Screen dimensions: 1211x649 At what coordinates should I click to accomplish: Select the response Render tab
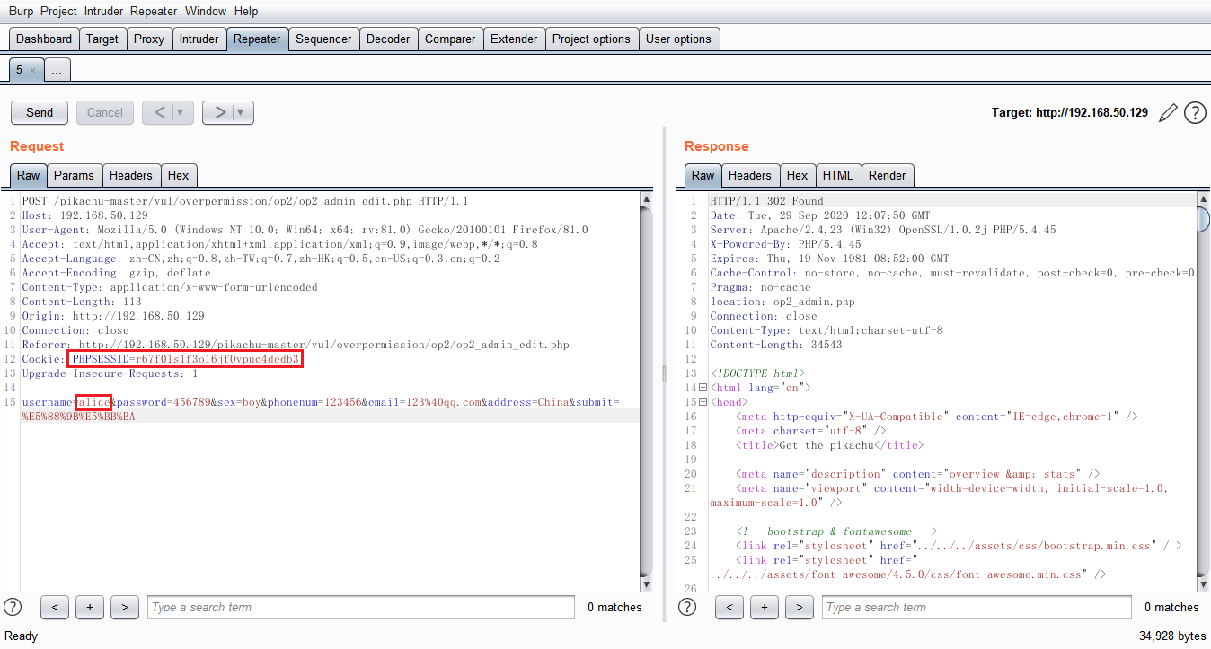(888, 175)
